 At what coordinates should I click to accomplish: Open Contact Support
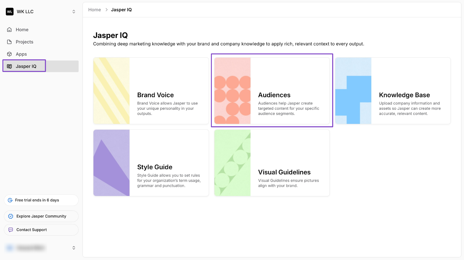41,230
